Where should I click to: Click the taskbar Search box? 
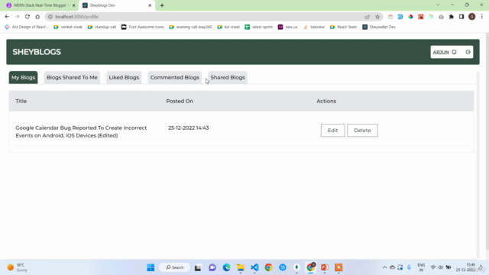175,267
